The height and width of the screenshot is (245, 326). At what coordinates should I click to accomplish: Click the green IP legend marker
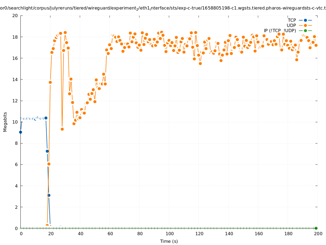point(305,30)
